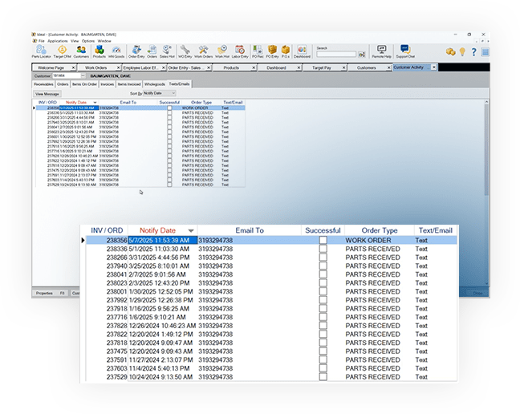Viewport: 520px width, 414px height.
Task: Tick Successful checkbox for order 237529
Action: [x=323, y=376]
